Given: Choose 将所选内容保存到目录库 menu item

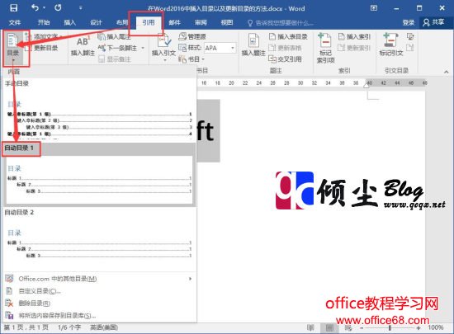Looking at the screenshot, I should click(x=99, y=316).
